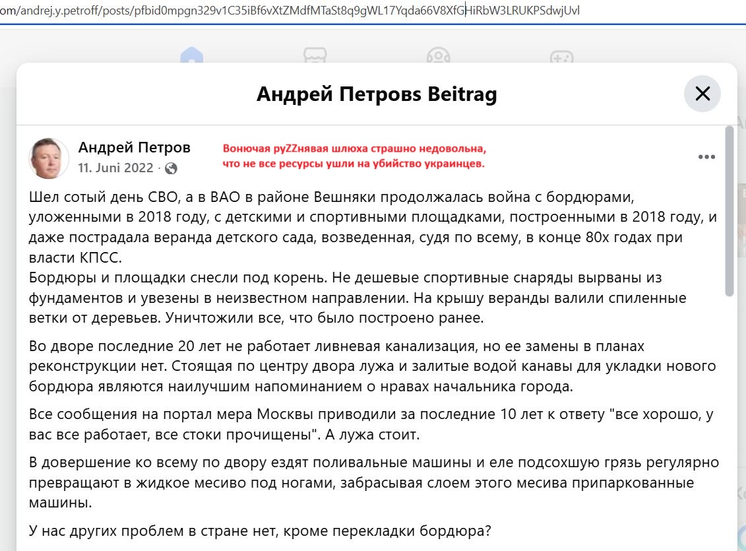Dismiss the post dialog with the X button

pyautogui.click(x=702, y=94)
